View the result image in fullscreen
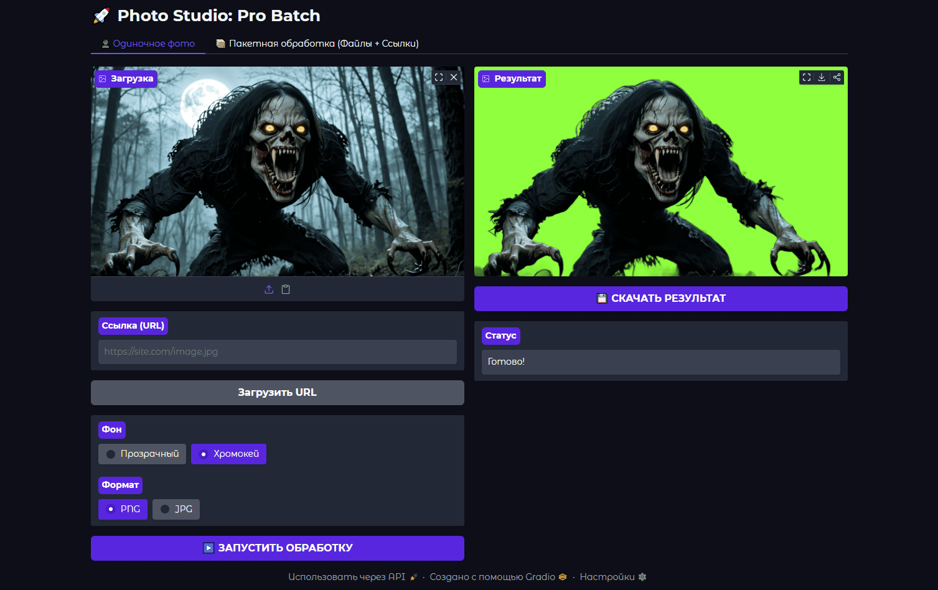This screenshot has height=590, width=938. coord(807,77)
